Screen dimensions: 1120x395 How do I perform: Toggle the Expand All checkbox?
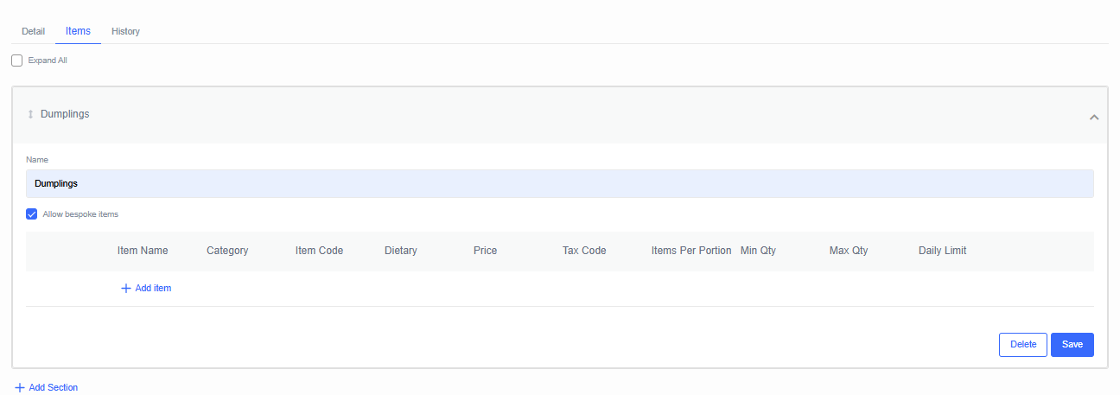[x=16, y=61]
